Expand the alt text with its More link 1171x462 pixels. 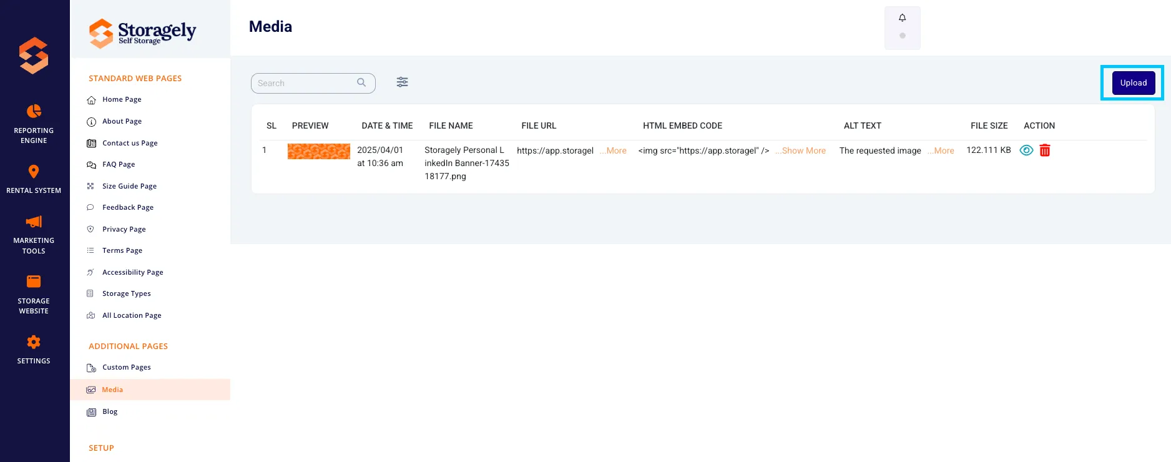(941, 150)
